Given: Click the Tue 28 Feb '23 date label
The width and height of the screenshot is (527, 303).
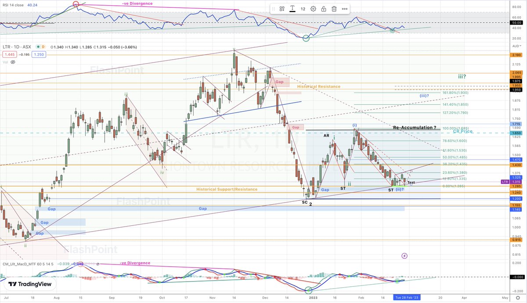Looking at the screenshot, I should [406, 297].
